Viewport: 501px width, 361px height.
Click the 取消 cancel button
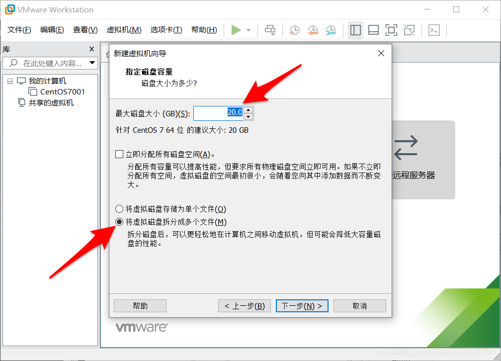pyautogui.click(x=360, y=306)
